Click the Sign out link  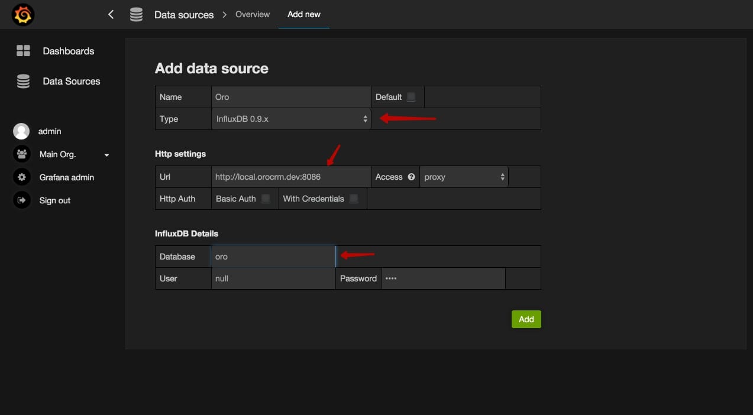[55, 200]
